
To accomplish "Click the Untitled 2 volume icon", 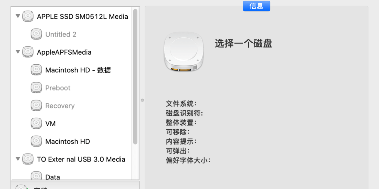I will [36, 34].
